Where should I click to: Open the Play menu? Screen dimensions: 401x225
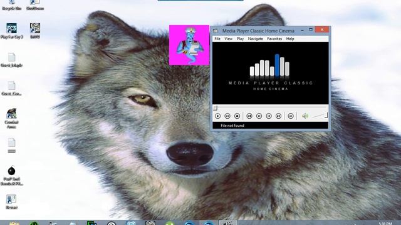(x=240, y=39)
